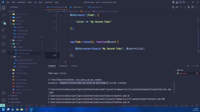Switch to the PROBLEMS panel tab
This screenshot has width=200, height=112.
click(63, 66)
